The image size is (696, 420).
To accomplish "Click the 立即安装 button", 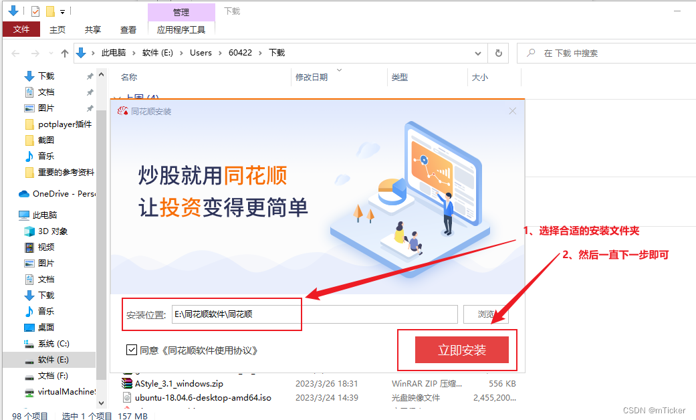I will (x=462, y=350).
